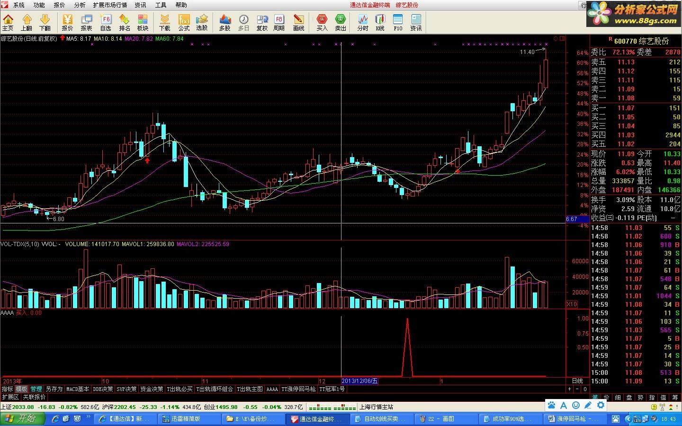Open the 扩展区 extension area tab
682x426 pixels.
coord(10,397)
